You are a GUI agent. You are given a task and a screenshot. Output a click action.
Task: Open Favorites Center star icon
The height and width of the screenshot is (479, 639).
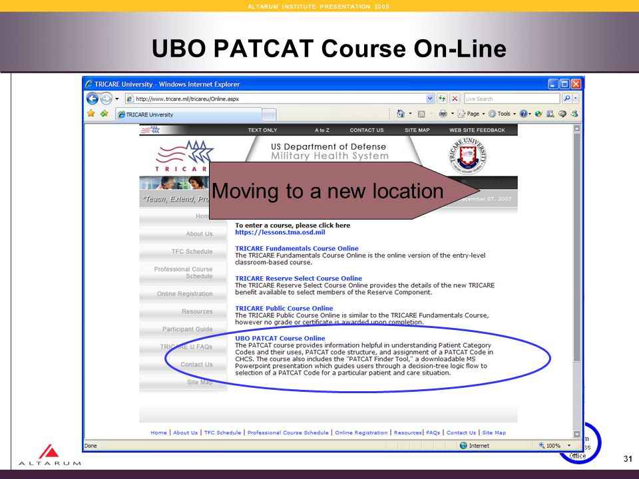[91, 114]
